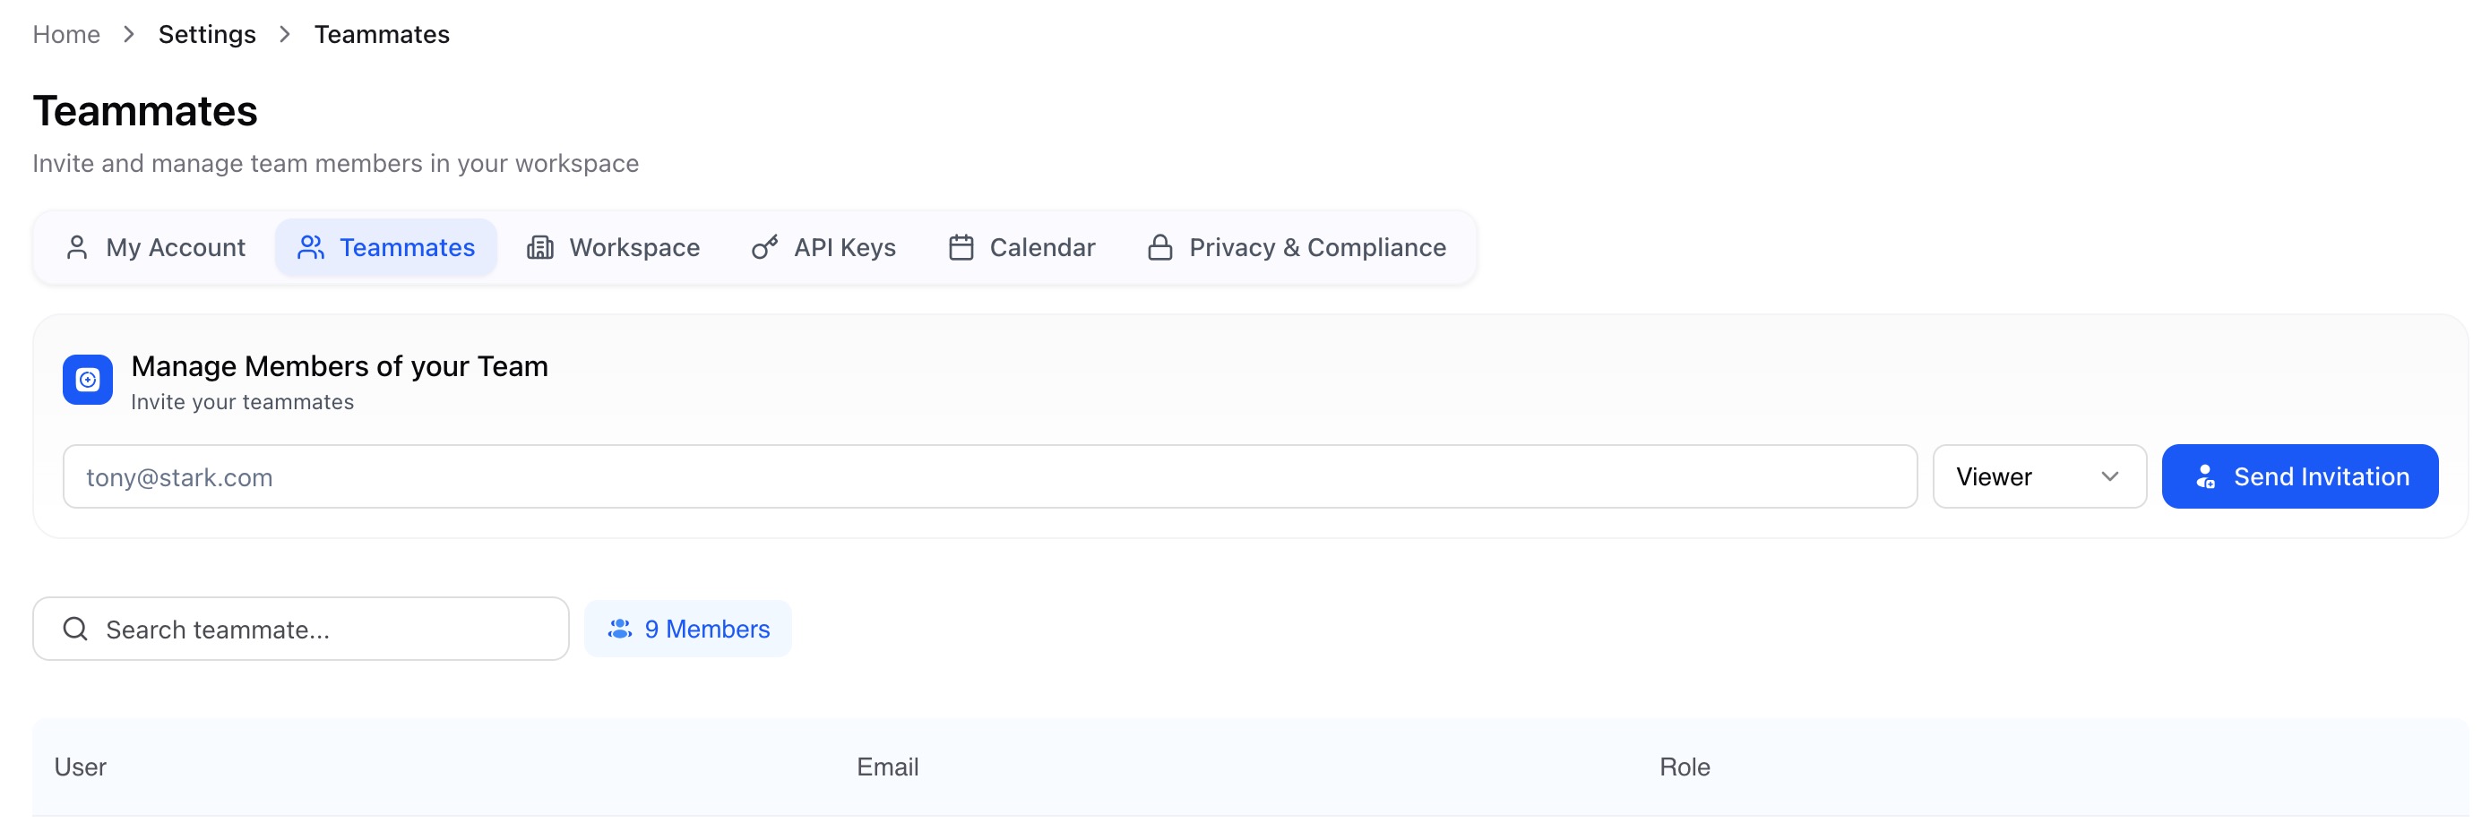Click the Role column header

(1685, 767)
